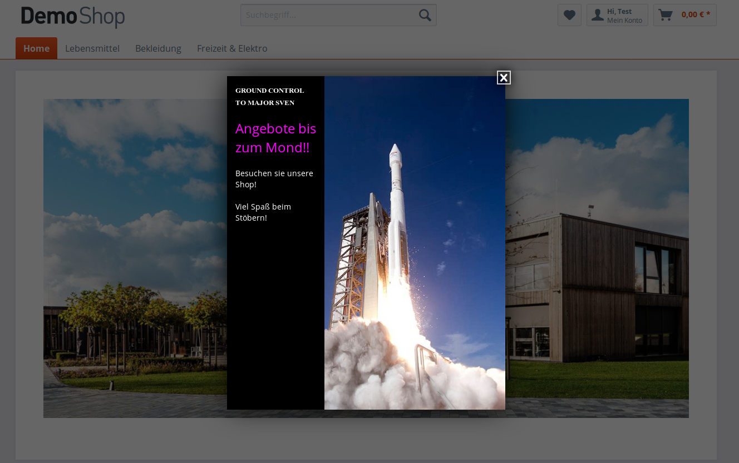739x463 pixels.
Task: Close the rocket promotion popup
Action: point(504,78)
